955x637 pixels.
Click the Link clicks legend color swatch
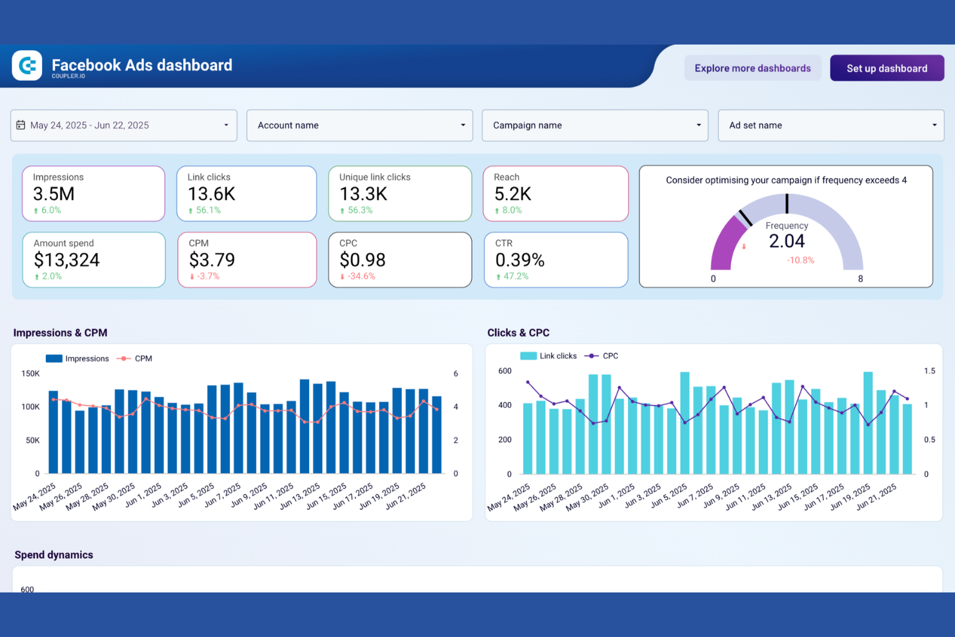[528, 356]
